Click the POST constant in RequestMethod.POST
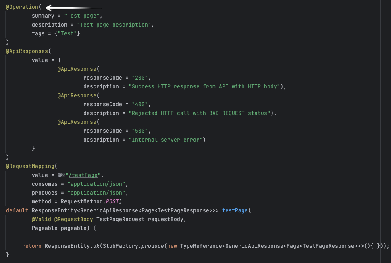Viewport: 391px width, 263px height. point(112,201)
